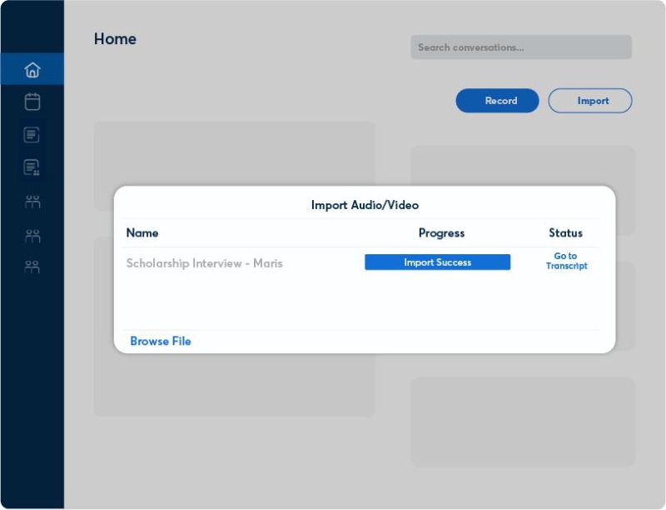Select the topmost people group sidebar icon

tap(32, 202)
